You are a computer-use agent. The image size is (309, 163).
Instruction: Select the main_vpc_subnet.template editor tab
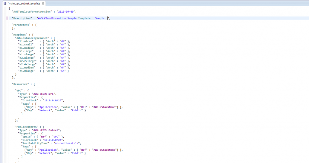tap(24, 4)
